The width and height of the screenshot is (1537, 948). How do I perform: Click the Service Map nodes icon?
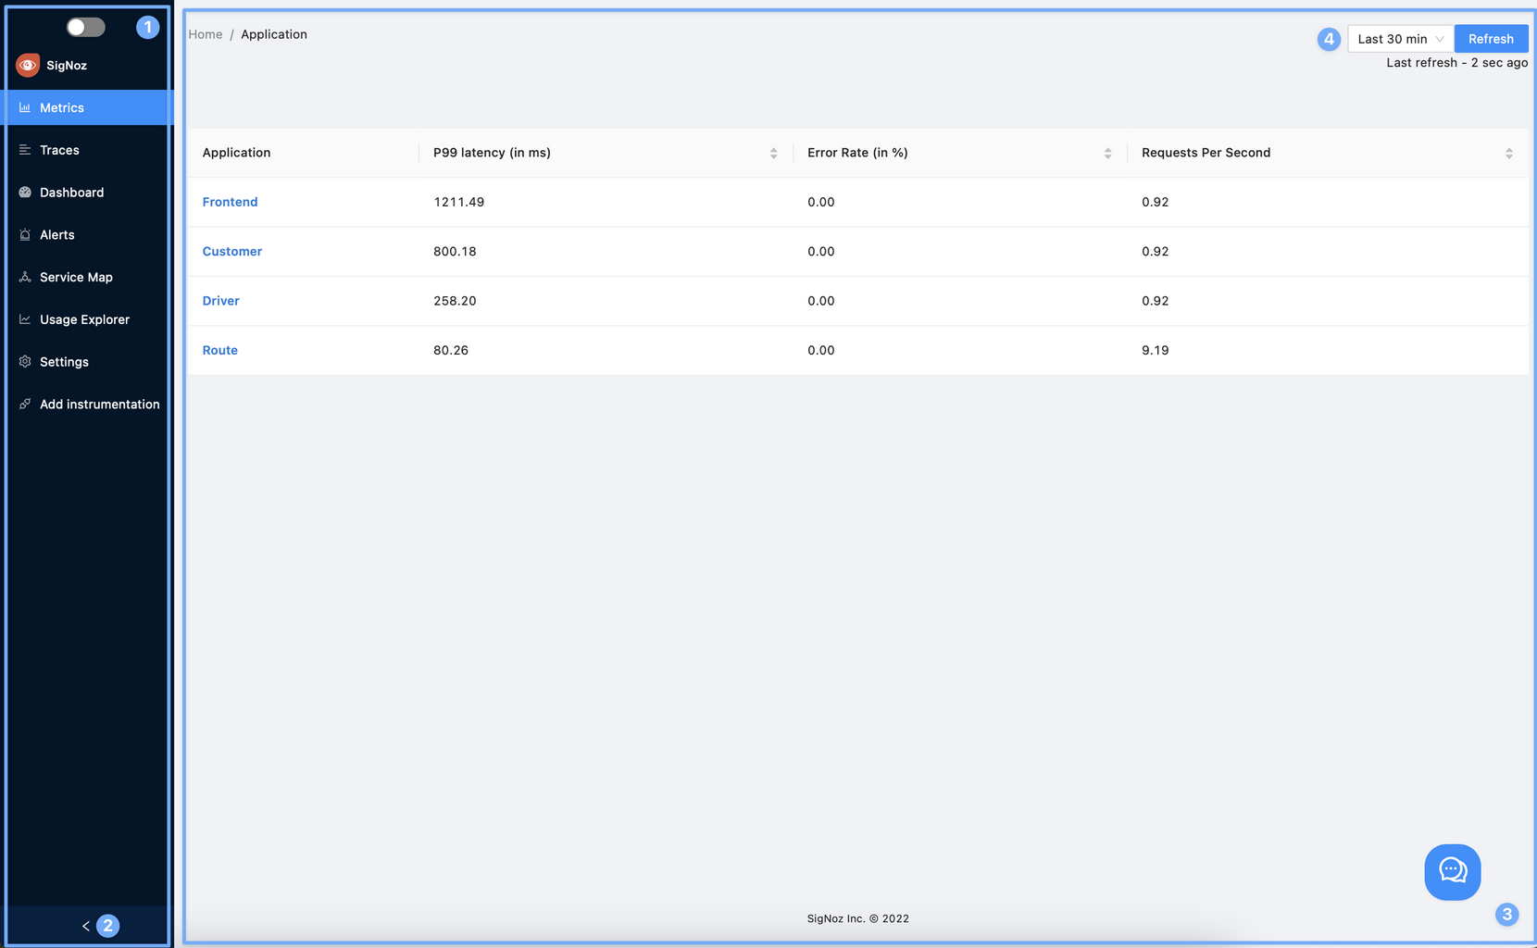tap(25, 277)
